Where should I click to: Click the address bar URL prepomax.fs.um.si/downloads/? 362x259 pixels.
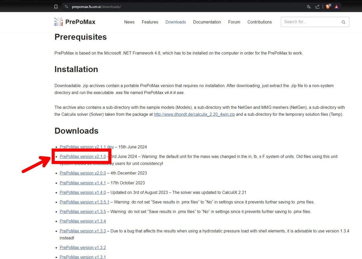click(x=96, y=7)
